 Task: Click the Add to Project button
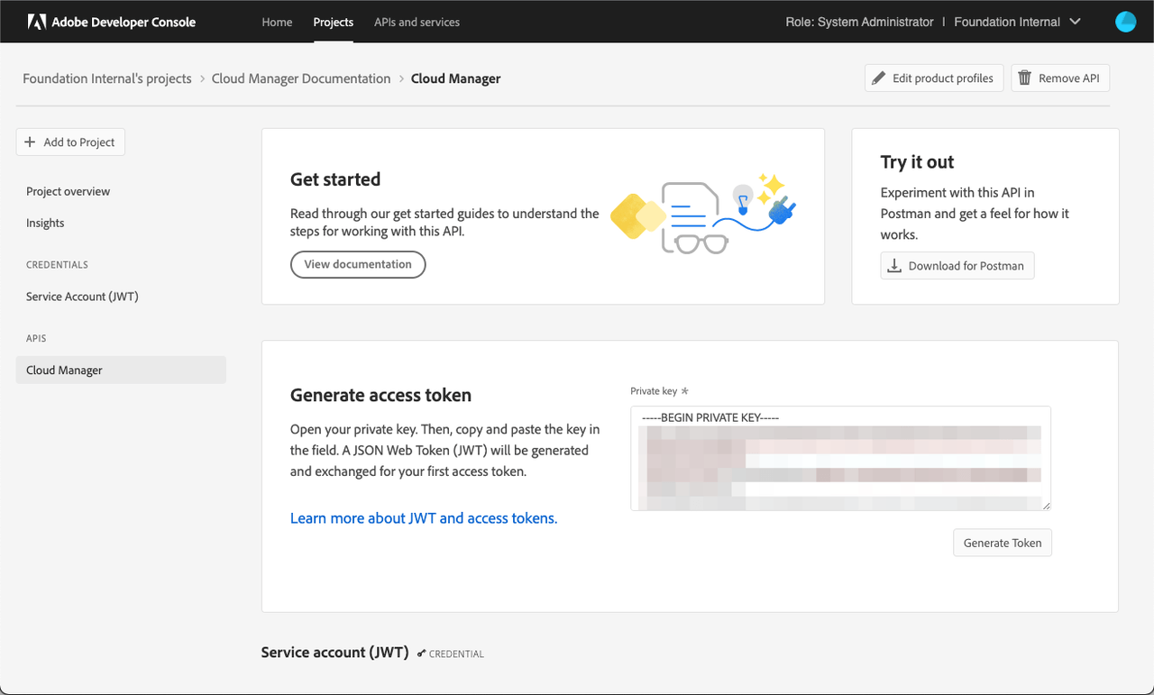(70, 142)
